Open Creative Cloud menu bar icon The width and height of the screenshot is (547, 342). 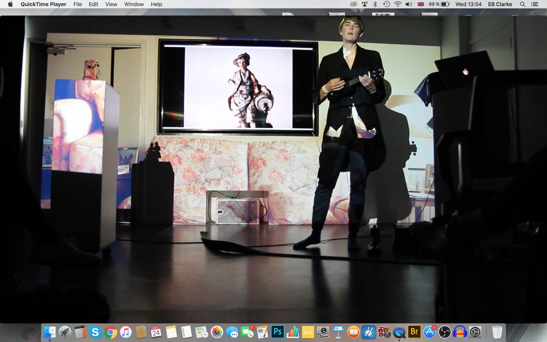click(x=353, y=4)
